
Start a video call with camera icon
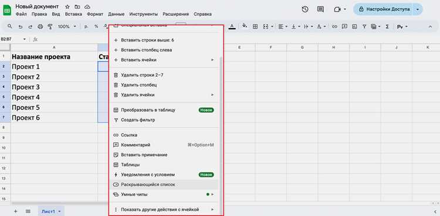click(337, 9)
